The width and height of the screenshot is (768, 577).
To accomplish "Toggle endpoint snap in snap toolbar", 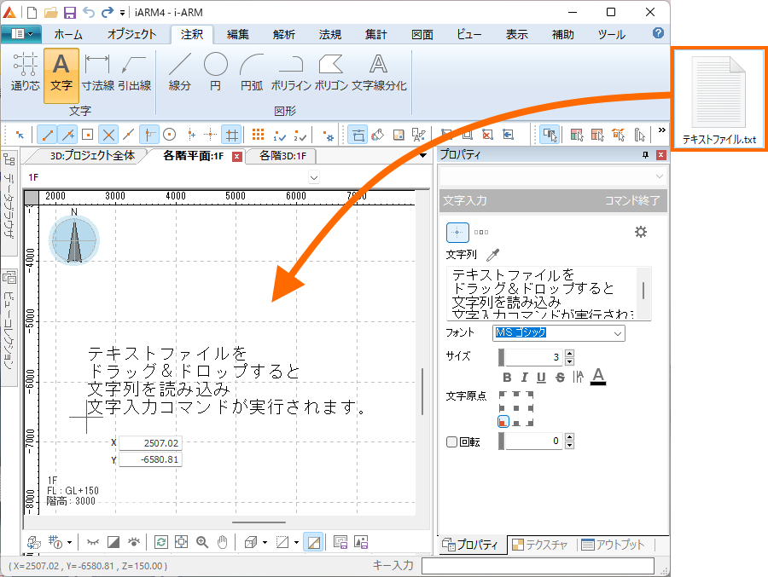I will tap(47, 135).
